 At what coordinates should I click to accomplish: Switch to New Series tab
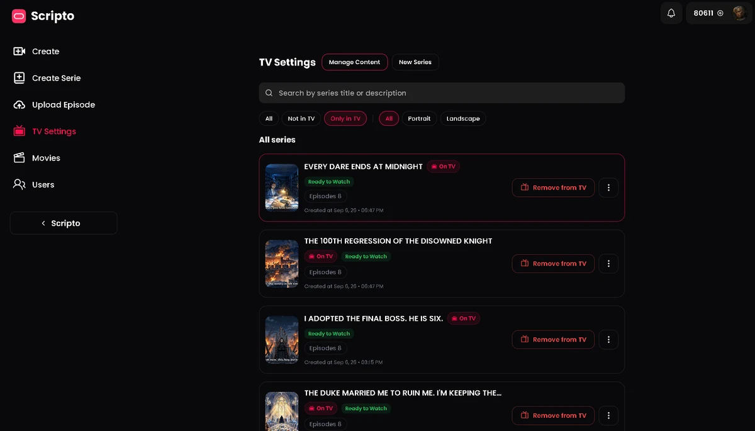point(415,62)
